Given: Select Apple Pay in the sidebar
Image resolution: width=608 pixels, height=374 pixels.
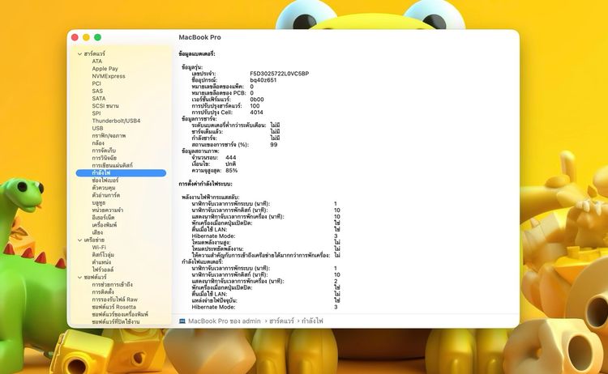Looking at the screenshot, I should [x=105, y=69].
